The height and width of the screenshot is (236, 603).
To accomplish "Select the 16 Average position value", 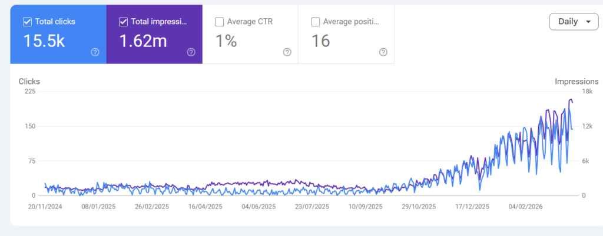I will tap(320, 41).
